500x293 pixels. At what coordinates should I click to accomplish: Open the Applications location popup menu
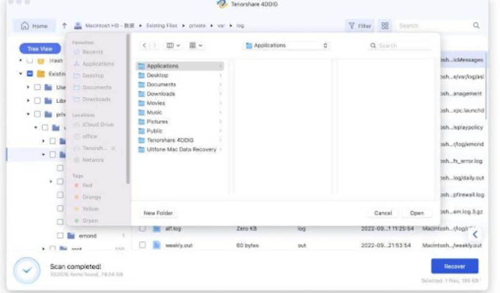click(286, 45)
